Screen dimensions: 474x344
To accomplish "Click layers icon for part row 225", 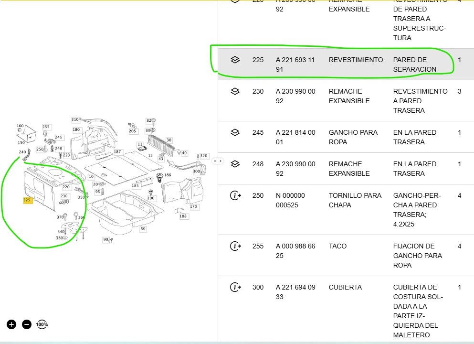I will tap(235, 60).
